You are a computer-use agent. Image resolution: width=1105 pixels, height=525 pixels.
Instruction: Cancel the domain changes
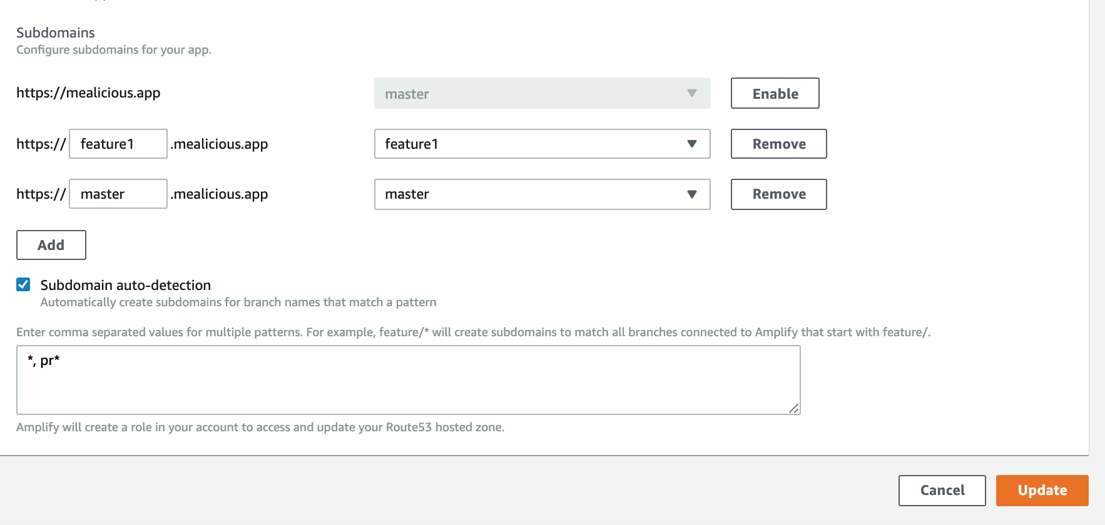942,491
